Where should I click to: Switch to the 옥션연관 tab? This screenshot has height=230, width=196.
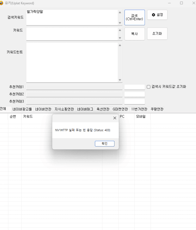coord(103,109)
